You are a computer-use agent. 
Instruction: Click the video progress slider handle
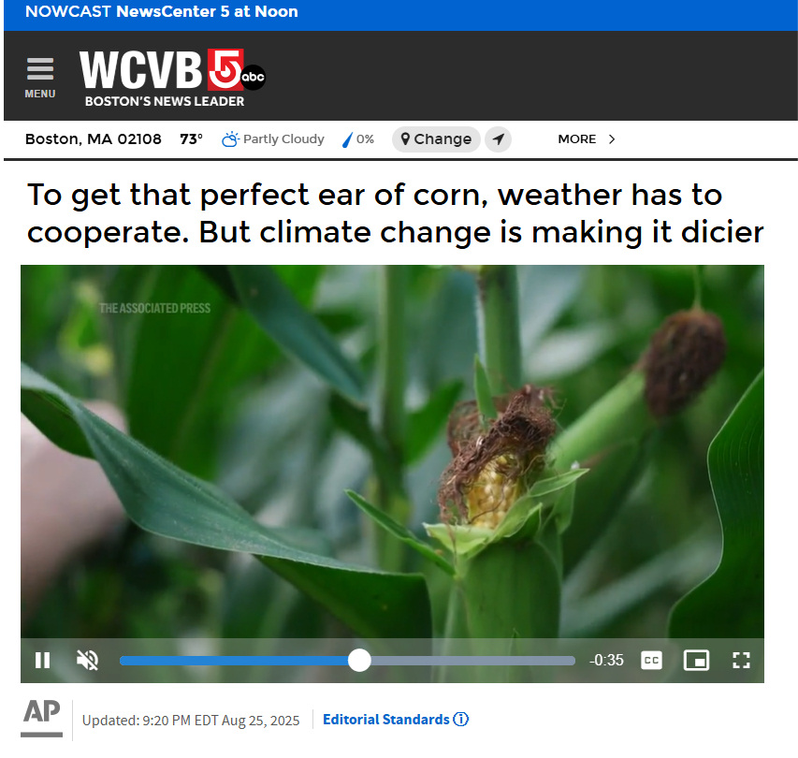click(359, 661)
